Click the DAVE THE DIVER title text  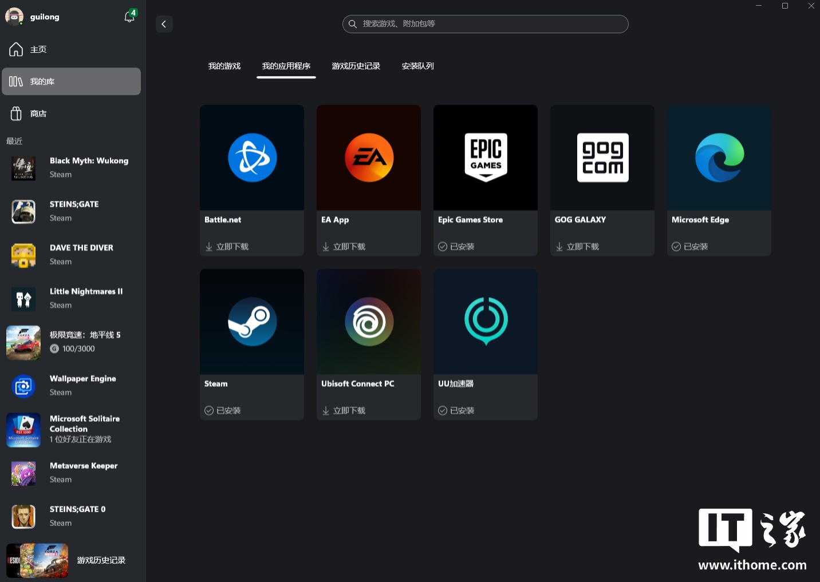[x=82, y=248]
